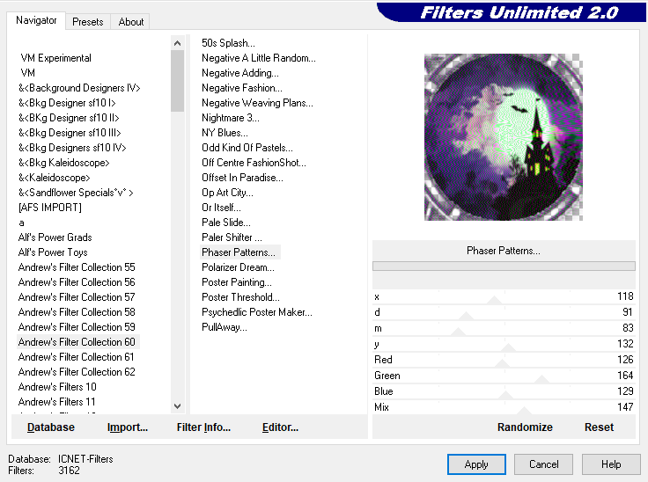
Task: Open the About tab
Action: (x=131, y=22)
